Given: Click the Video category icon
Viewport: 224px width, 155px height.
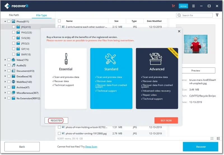Looking at the screenshot, I should [13, 60].
